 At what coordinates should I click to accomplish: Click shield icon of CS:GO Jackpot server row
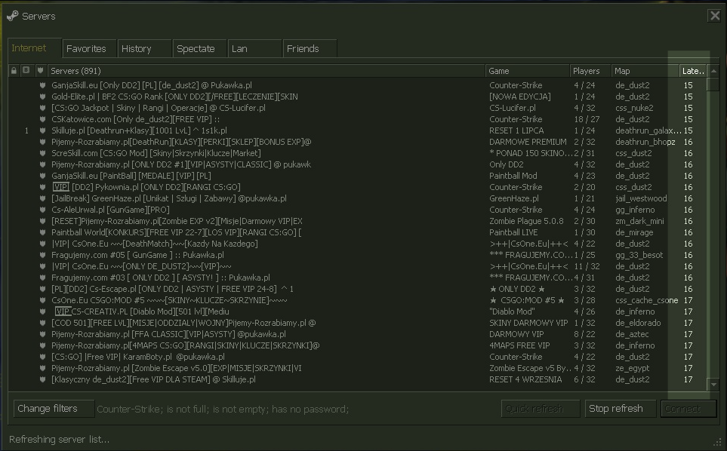coord(43,108)
